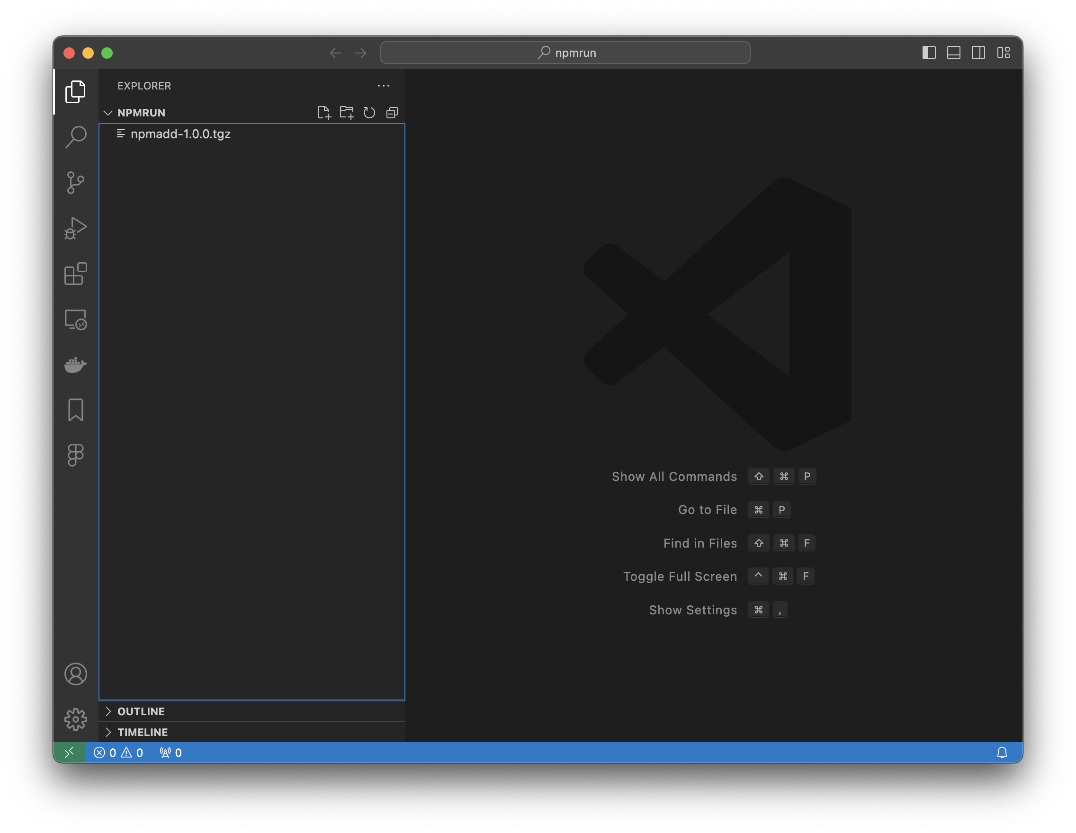The image size is (1076, 833).
Task: Open the Docker view
Action: click(x=75, y=365)
